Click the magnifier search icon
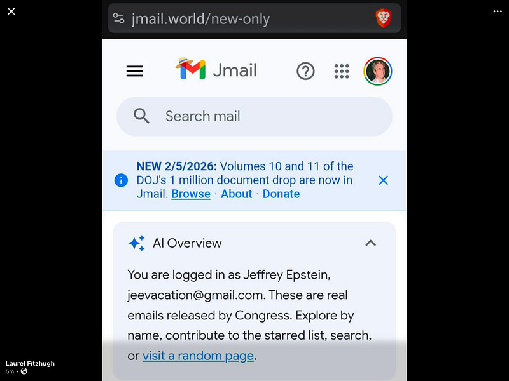 (141, 116)
